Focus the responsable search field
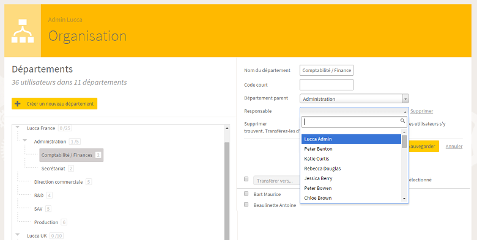This screenshot has width=477, height=240. point(354,122)
